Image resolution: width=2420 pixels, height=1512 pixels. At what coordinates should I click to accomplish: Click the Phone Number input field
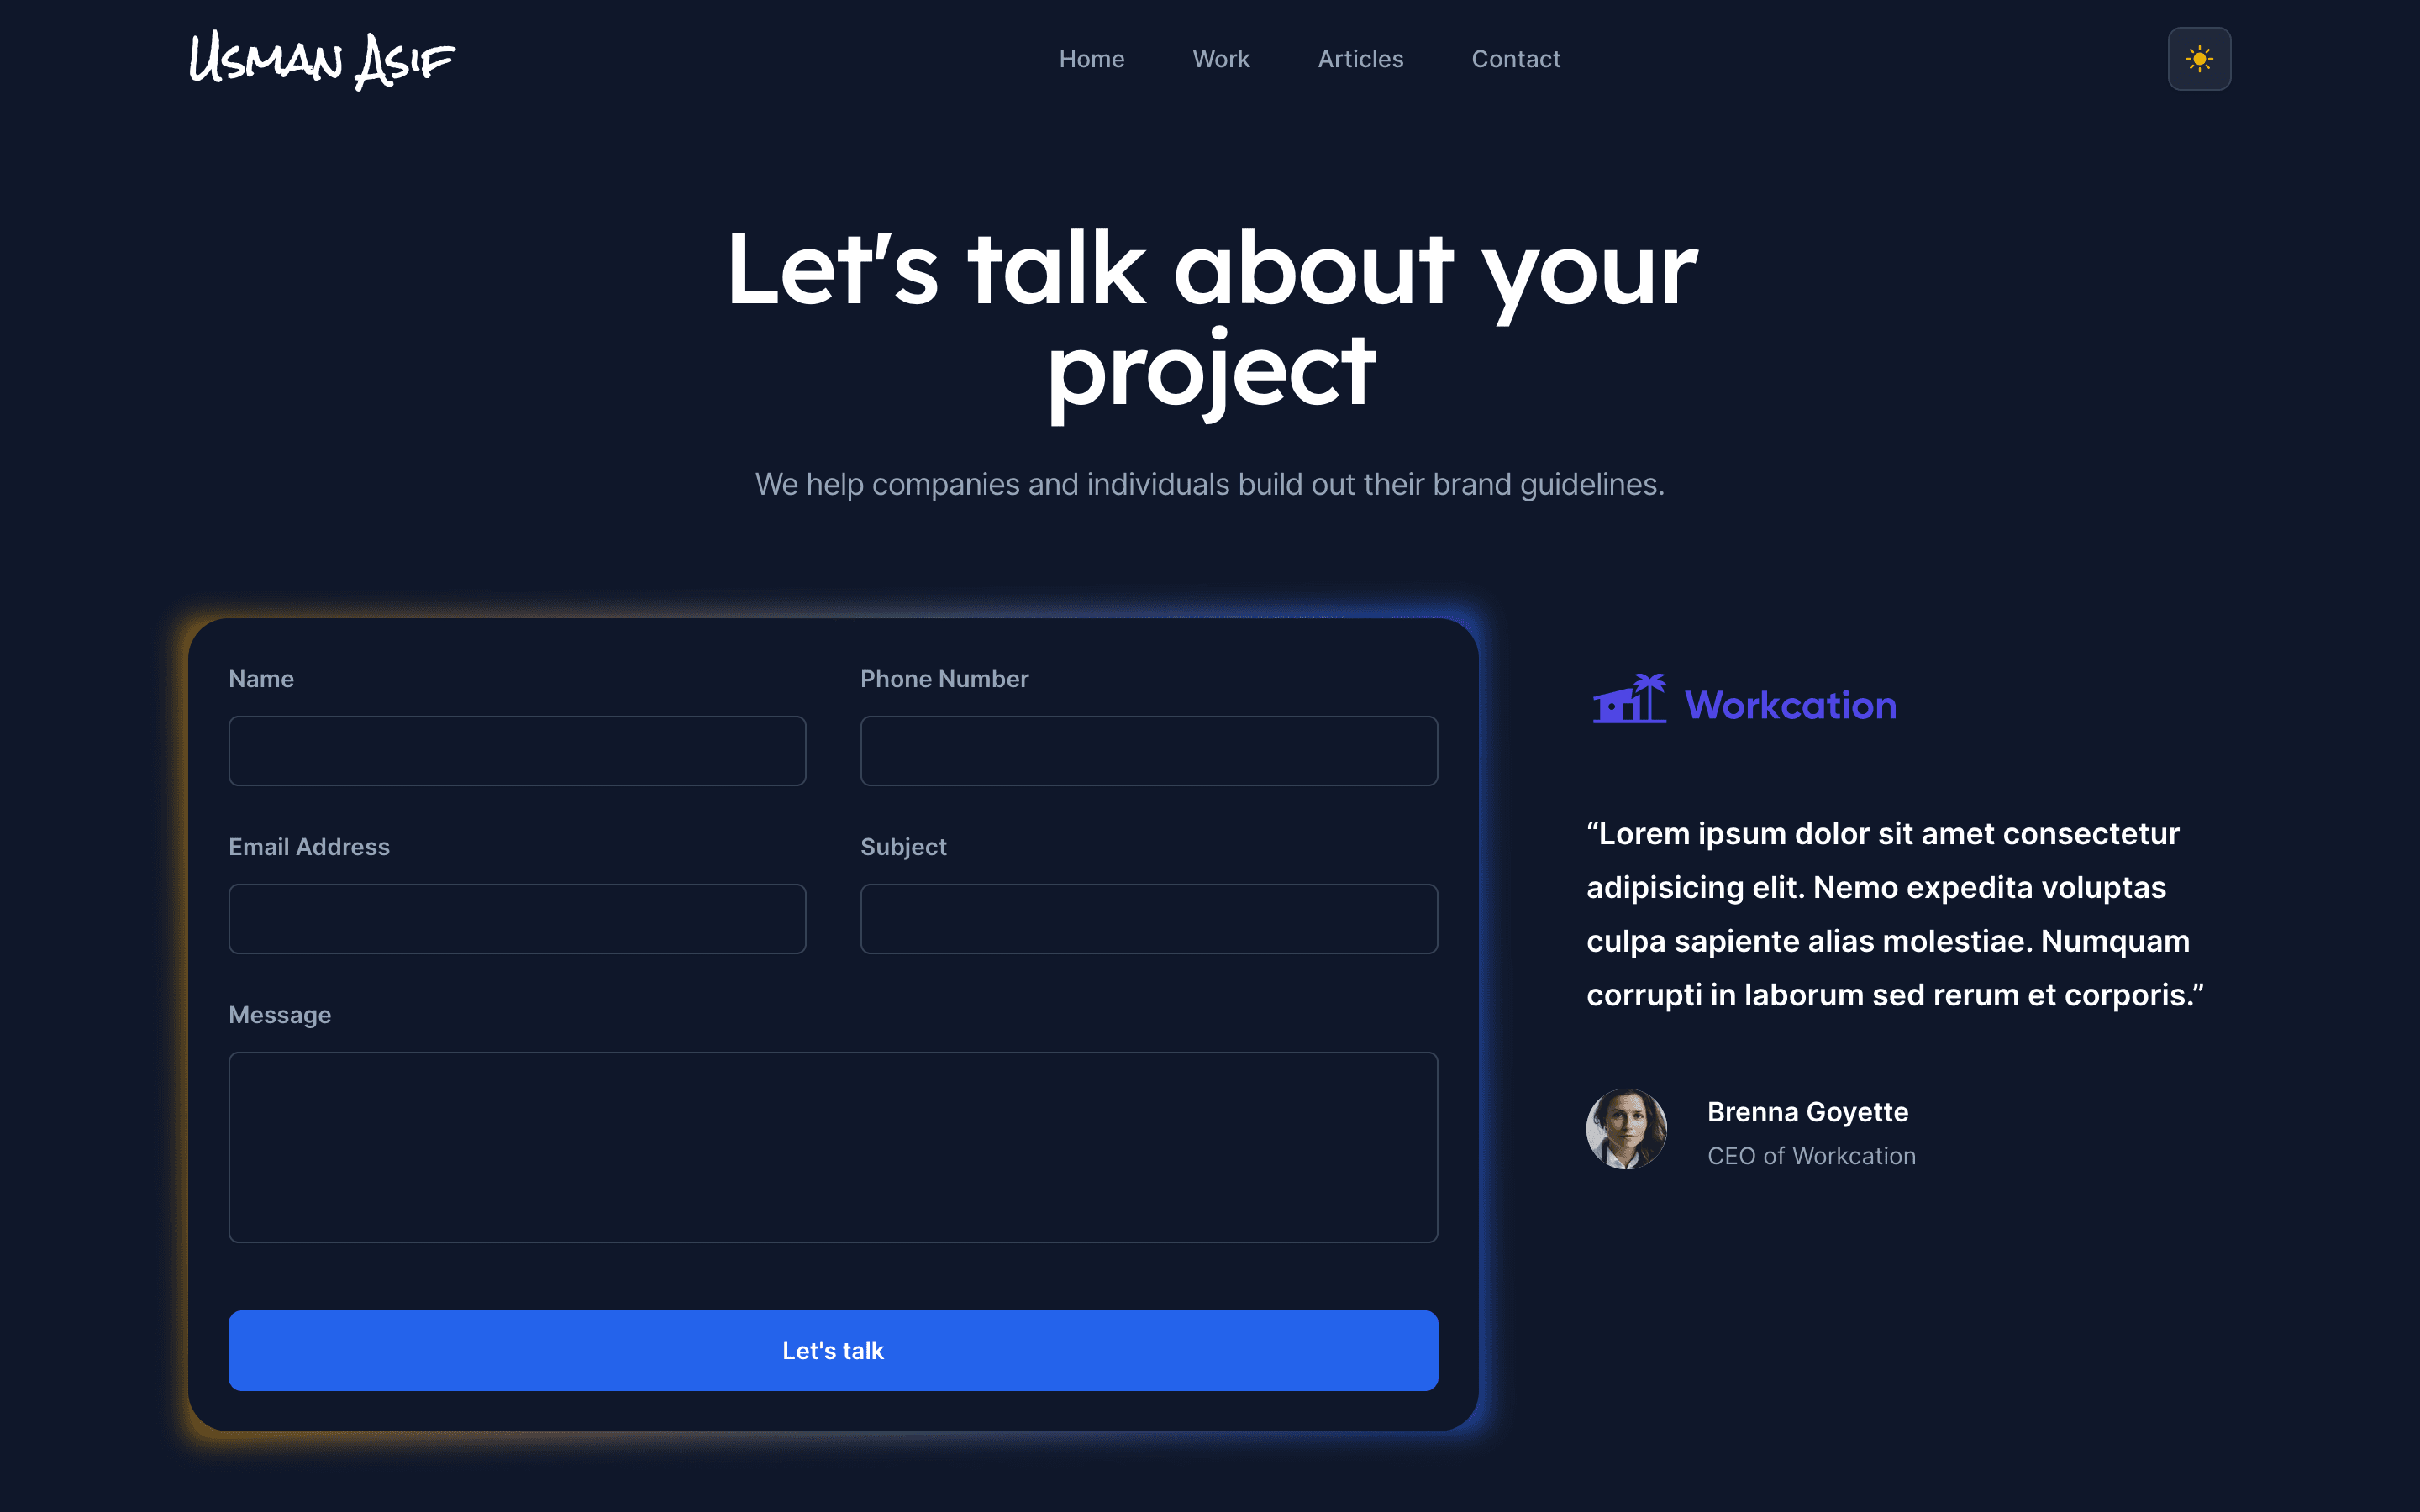(1148, 751)
